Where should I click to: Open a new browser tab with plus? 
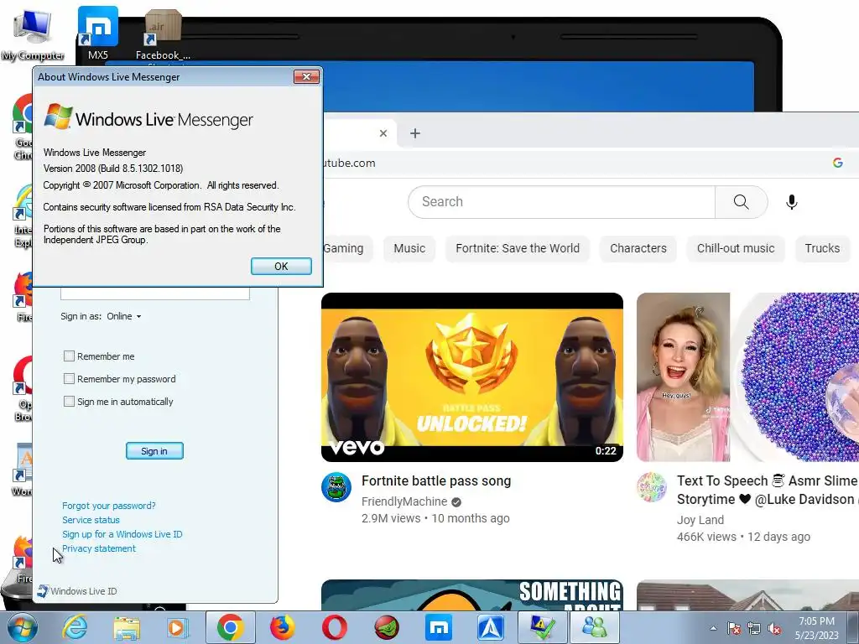[415, 133]
